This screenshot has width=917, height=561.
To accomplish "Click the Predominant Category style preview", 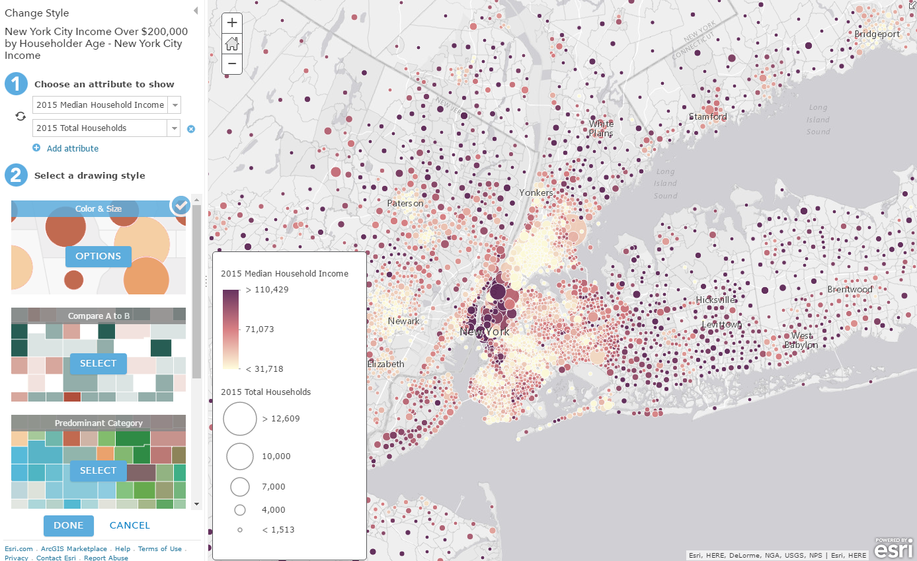I will point(98,461).
